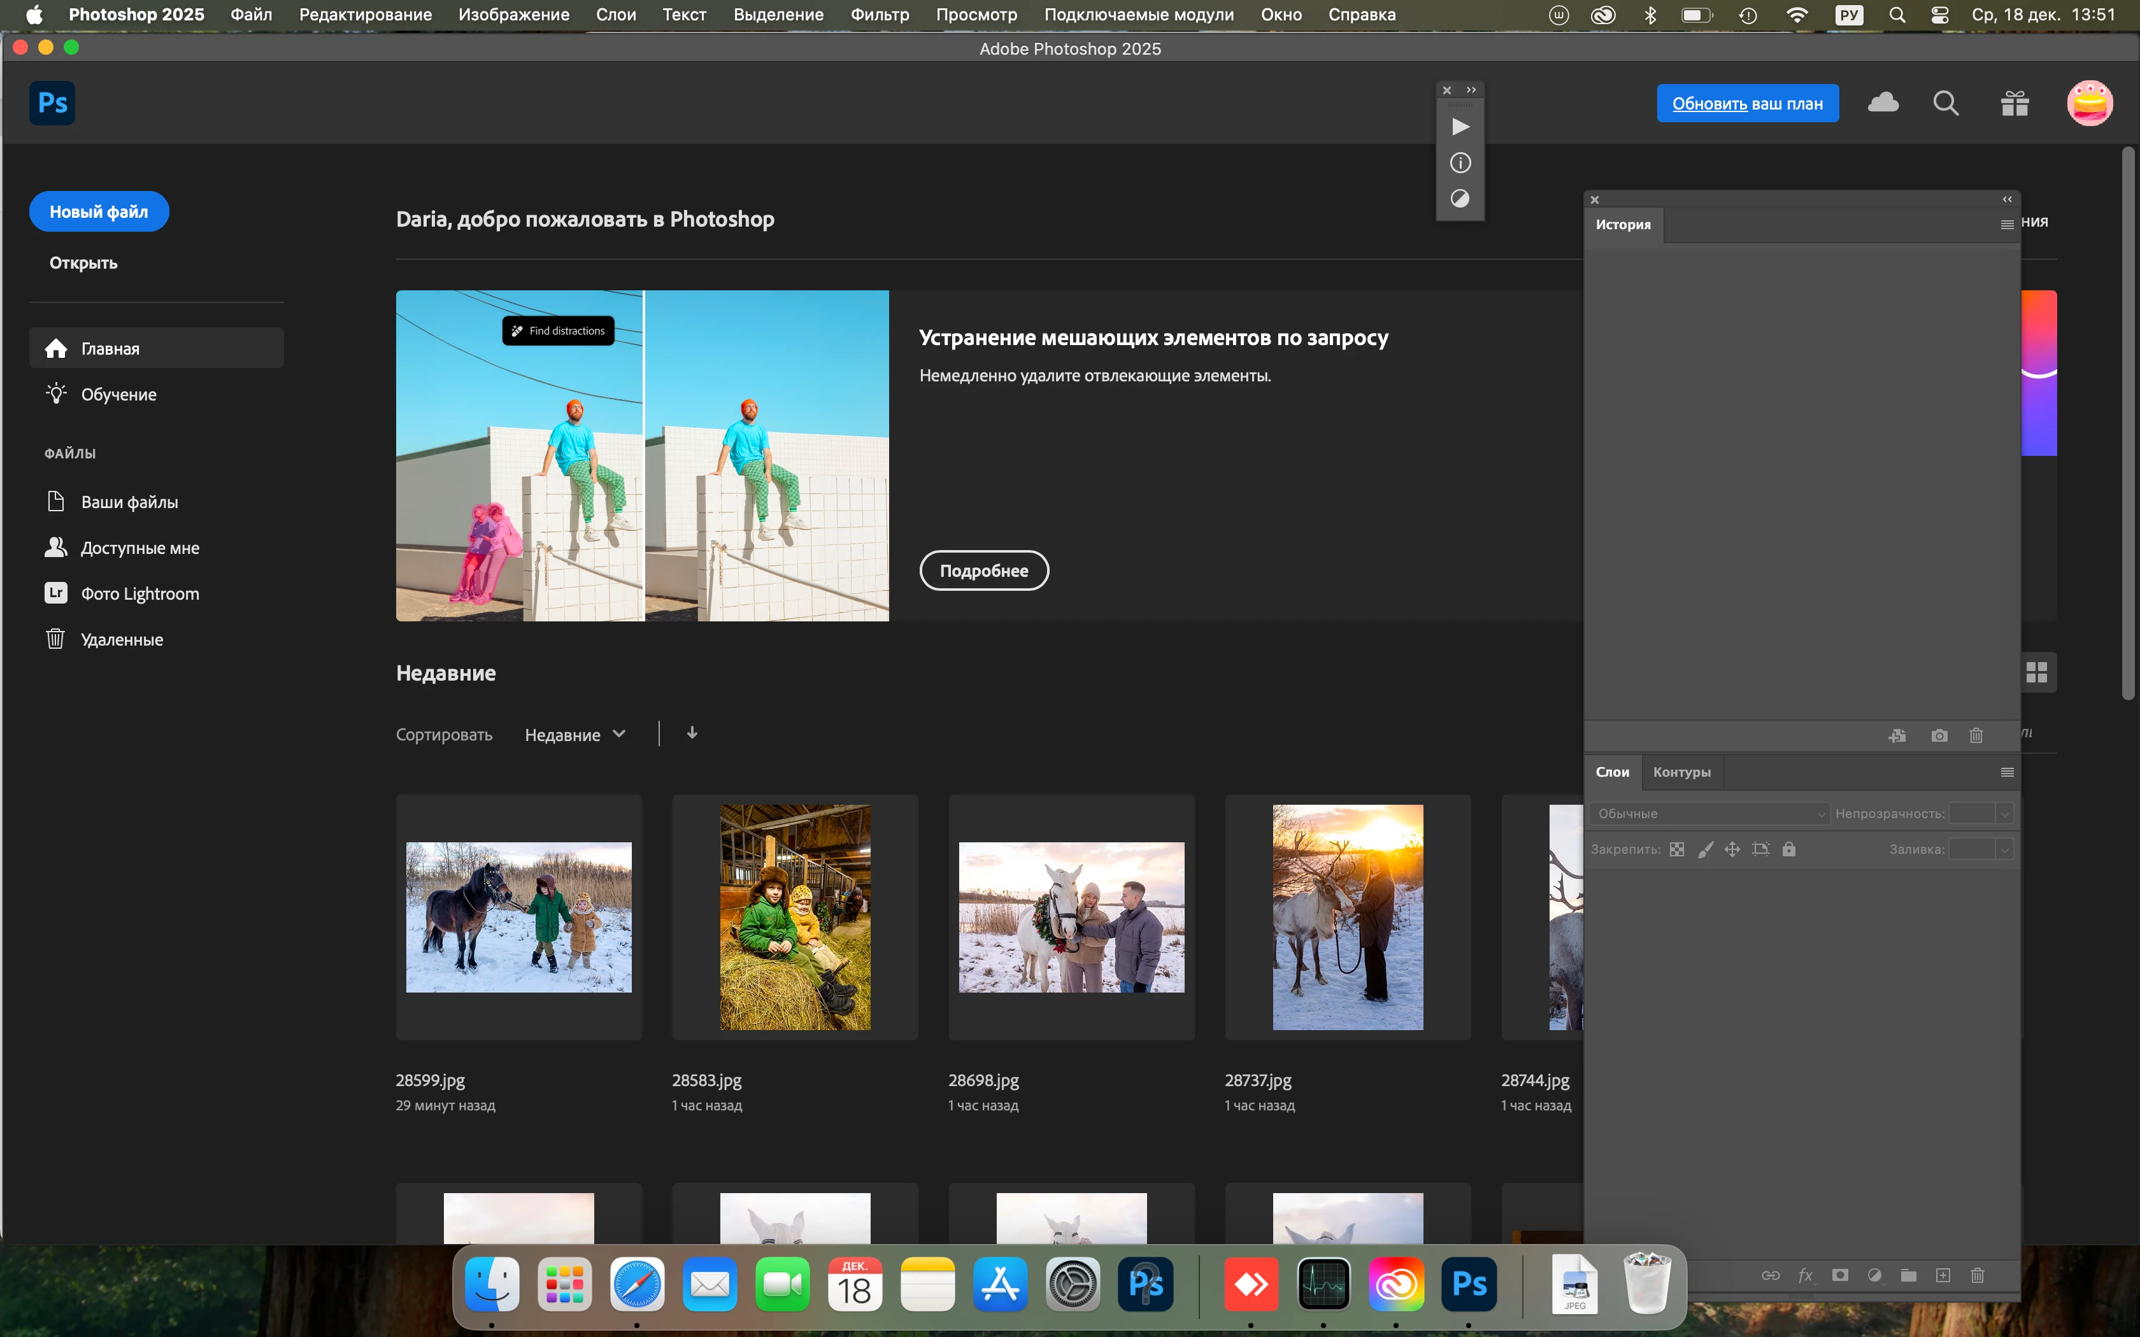Click the play button in the collapsed panel

point(1461,127)
